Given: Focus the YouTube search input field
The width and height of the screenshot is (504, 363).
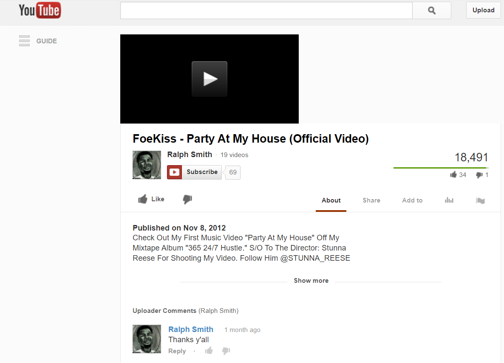Looking at the screenshot, I should coord(266,11).
